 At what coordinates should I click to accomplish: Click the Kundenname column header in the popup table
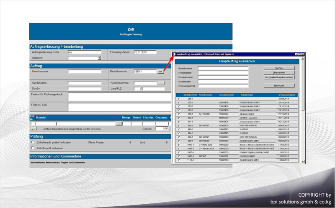pos(247,95)
